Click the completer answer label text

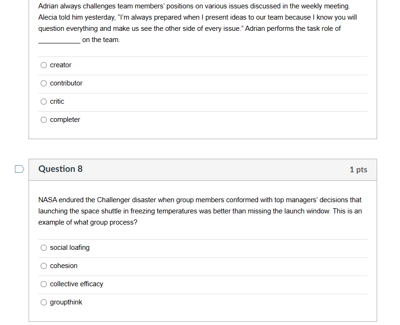click(x=65, y=120)
